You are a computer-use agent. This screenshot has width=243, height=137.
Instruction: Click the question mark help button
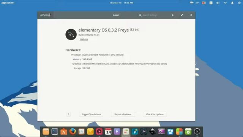point(68,114)
